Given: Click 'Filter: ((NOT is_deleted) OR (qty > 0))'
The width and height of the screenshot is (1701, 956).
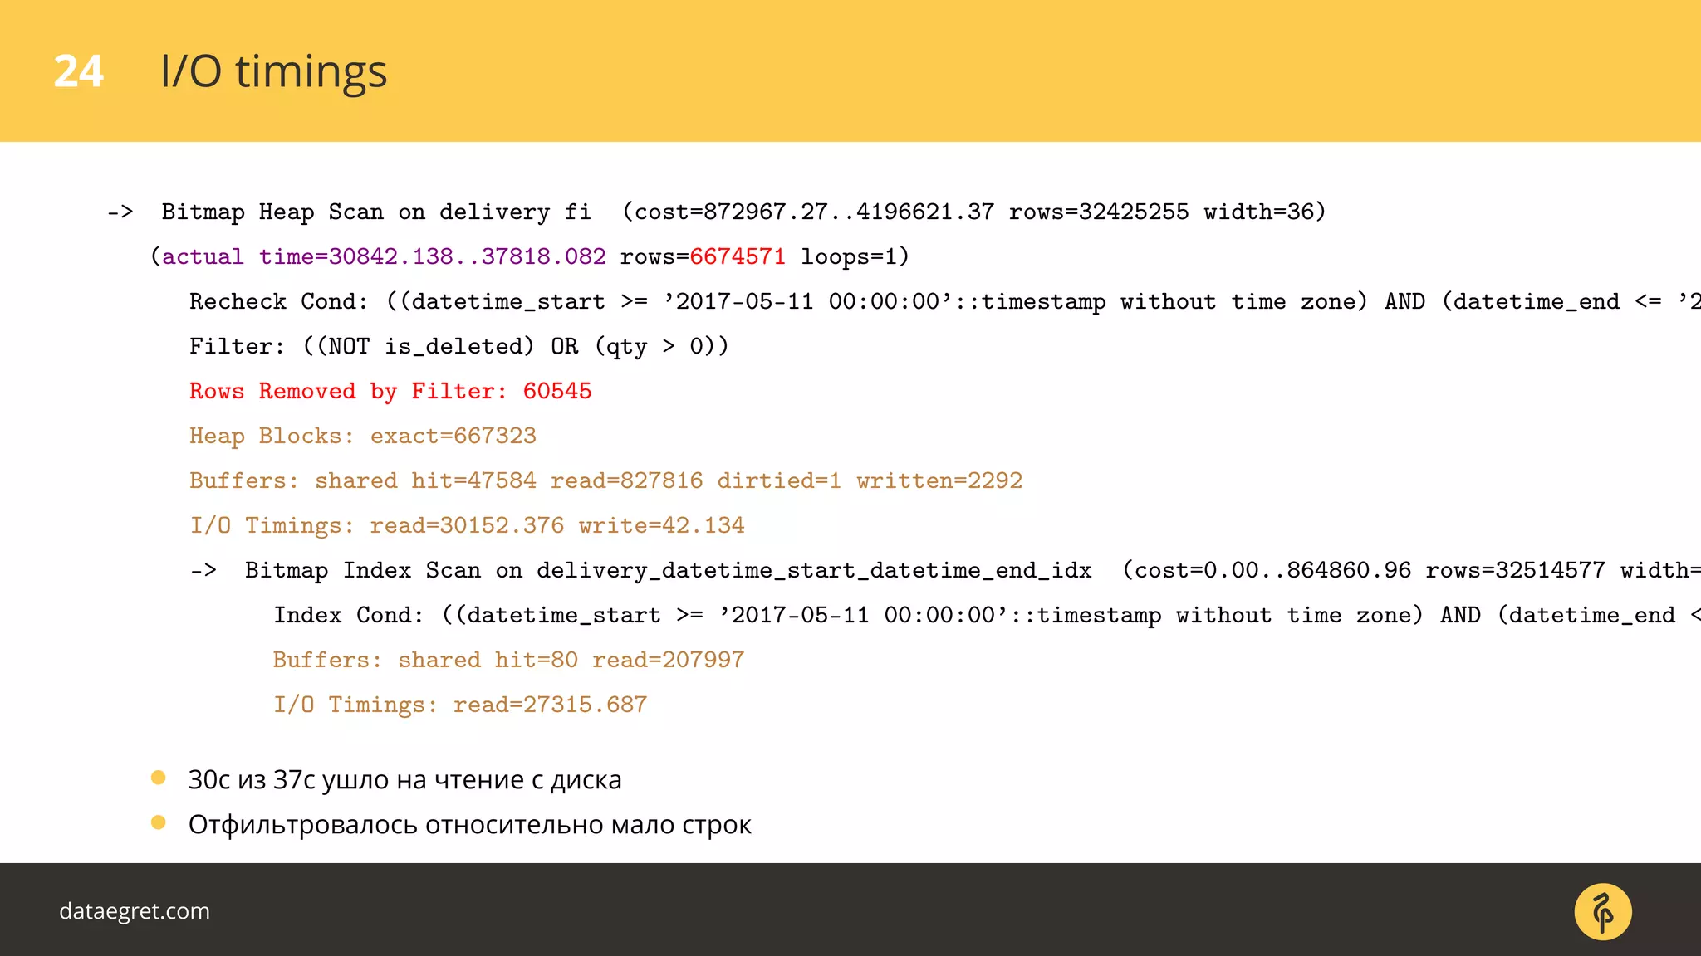Looking at the screenshot, I should tap(459, 346).
